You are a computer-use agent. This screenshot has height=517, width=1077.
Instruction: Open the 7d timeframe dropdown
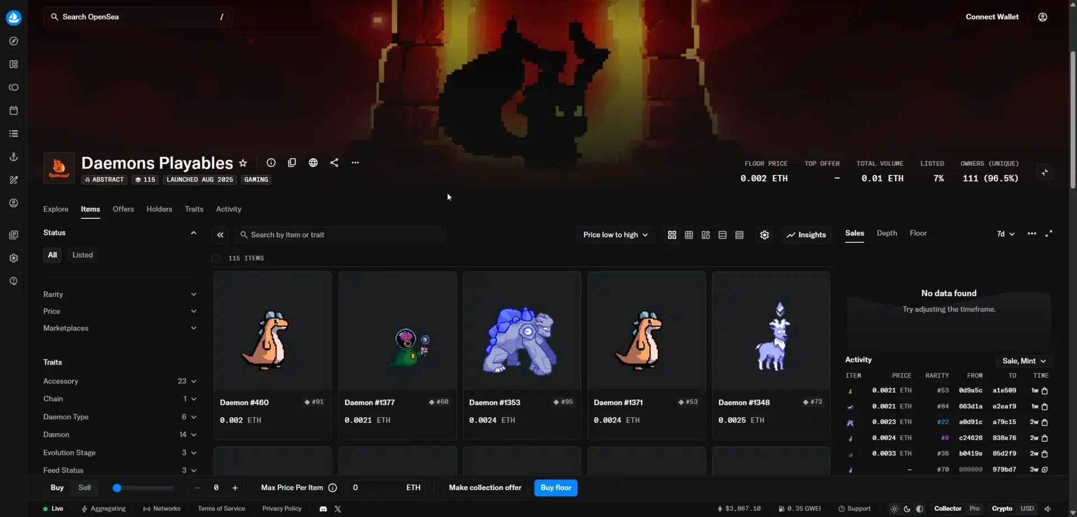pos(1004,234)
